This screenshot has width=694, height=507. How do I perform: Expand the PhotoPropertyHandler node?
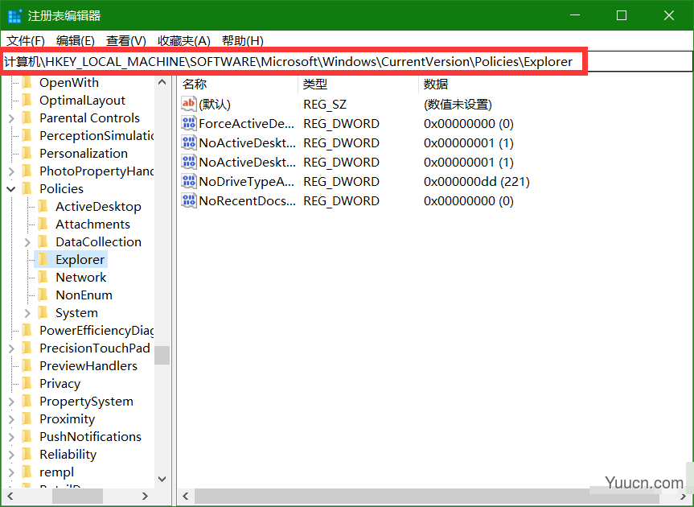point(11,171)
